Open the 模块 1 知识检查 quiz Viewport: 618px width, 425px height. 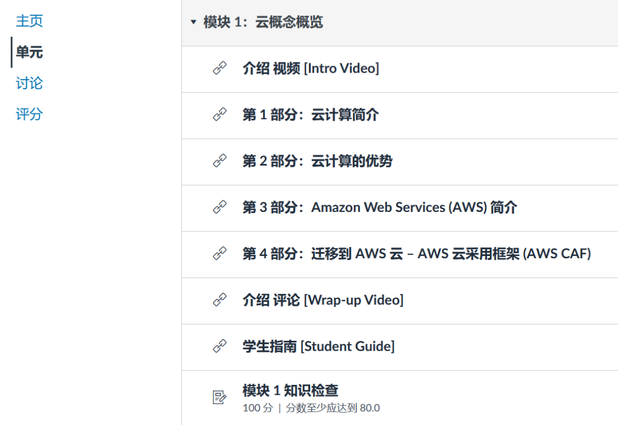pyautogui.click(x=291, y=391)
